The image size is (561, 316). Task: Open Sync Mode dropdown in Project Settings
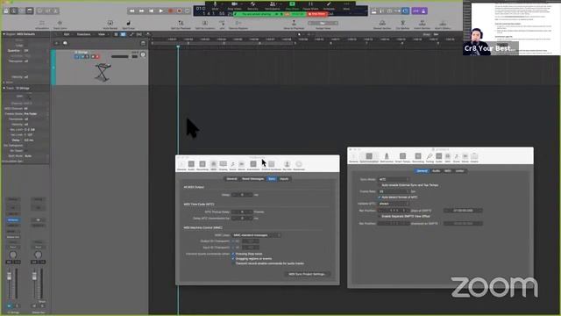394,179
